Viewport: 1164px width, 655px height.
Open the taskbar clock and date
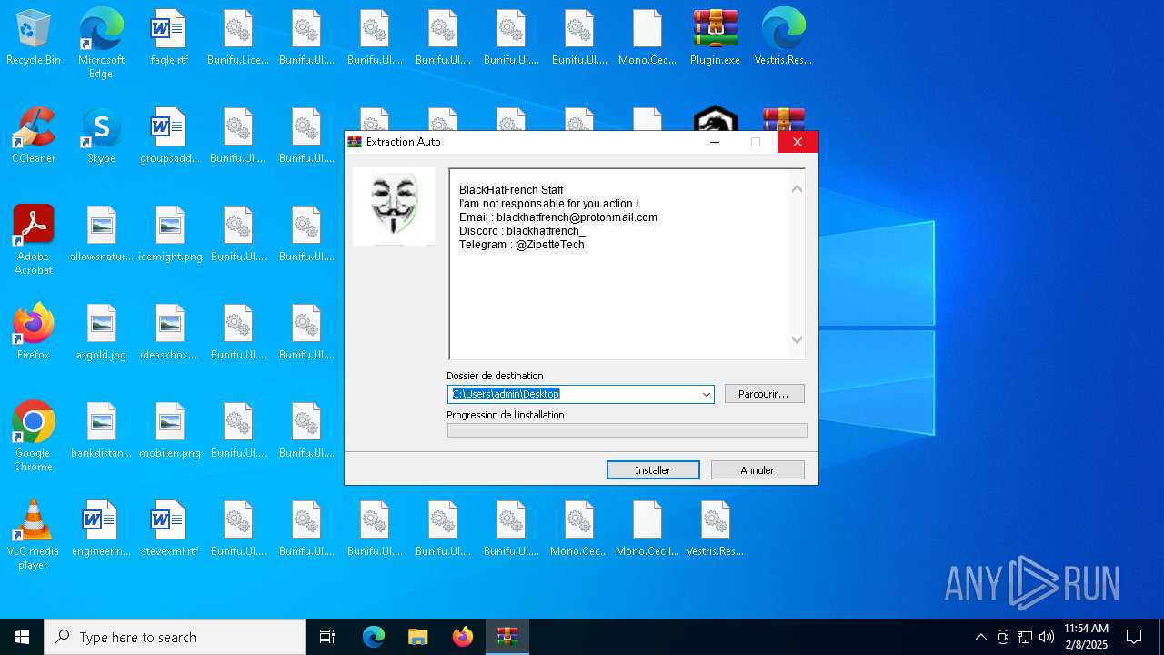coord(1086,637)
